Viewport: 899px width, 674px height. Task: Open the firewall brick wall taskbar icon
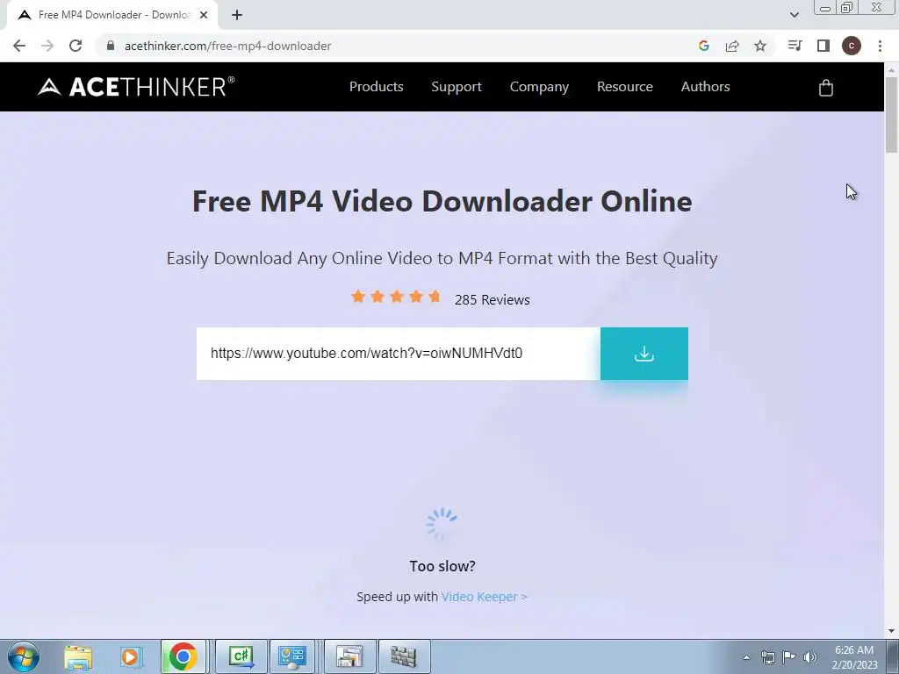pyautogui.click(x=404, y=656)
